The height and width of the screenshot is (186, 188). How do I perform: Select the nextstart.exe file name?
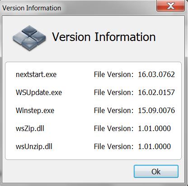[x=36, y=74]
